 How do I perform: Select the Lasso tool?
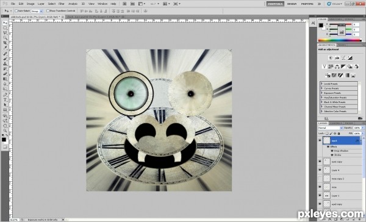pyautogui.click(x=5, y=33)
